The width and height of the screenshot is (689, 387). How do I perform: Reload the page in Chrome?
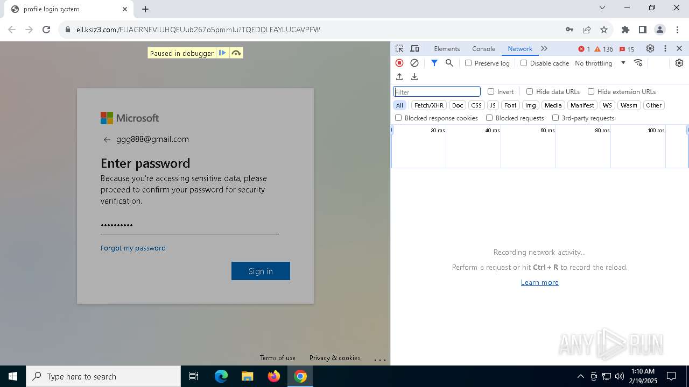tap(46, 30)
